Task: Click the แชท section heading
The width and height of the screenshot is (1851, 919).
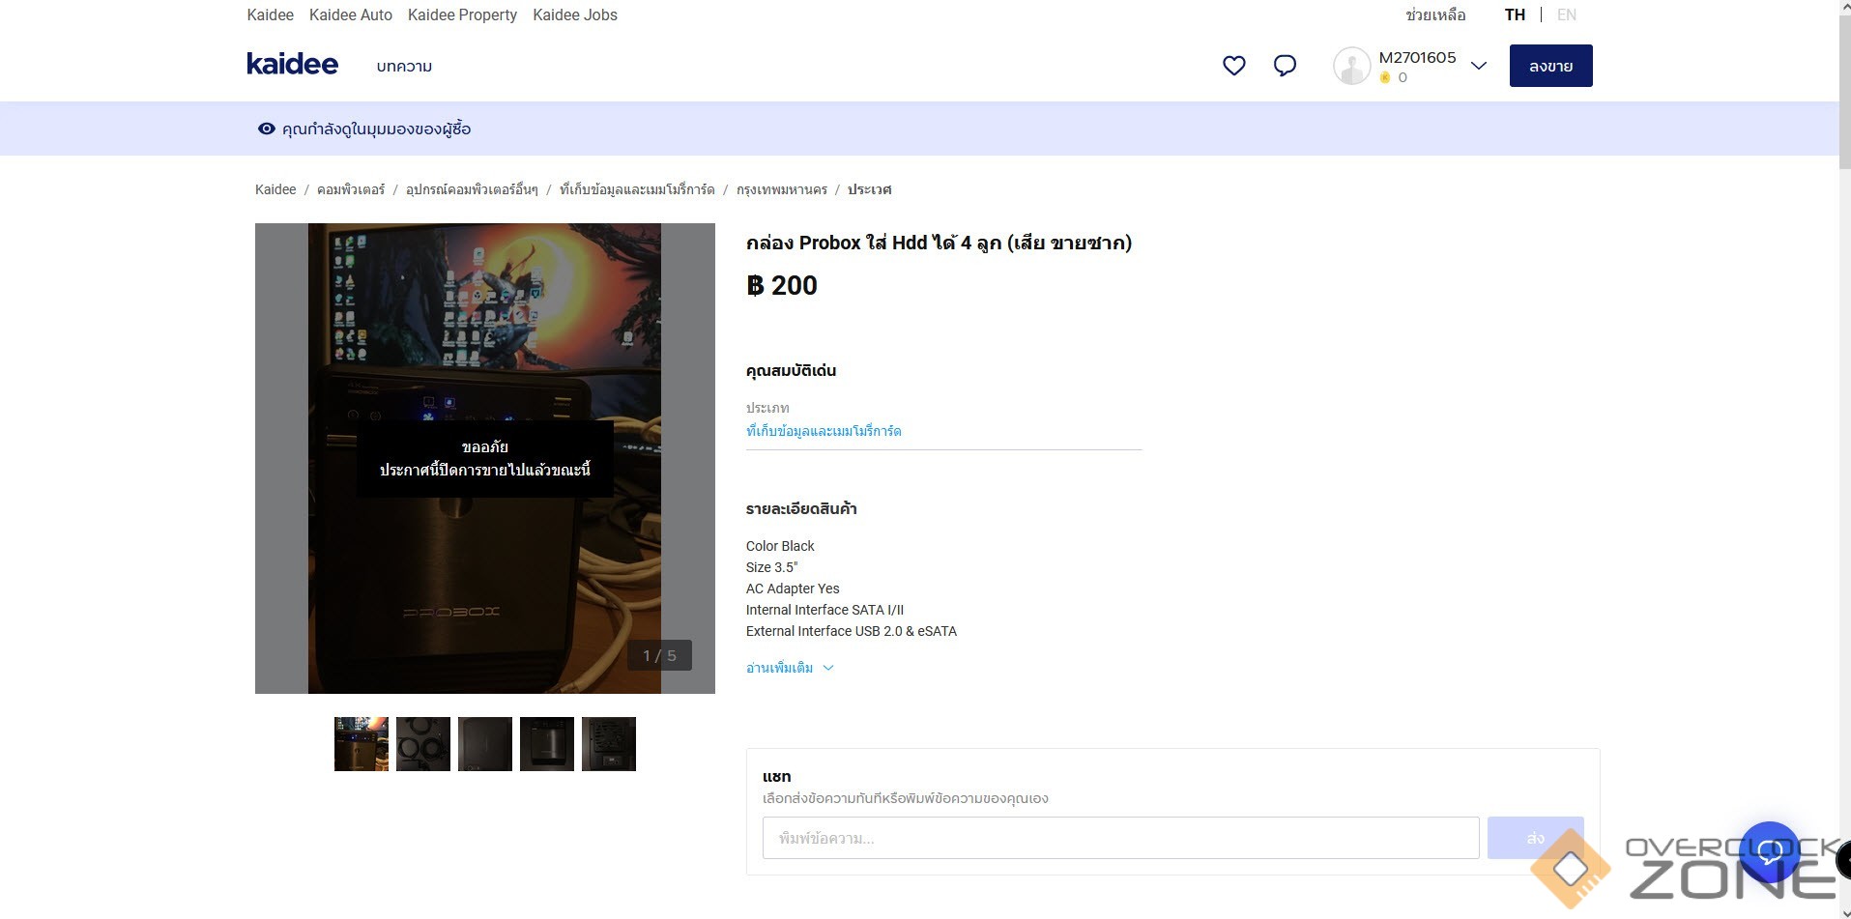Action: point(776,776)
